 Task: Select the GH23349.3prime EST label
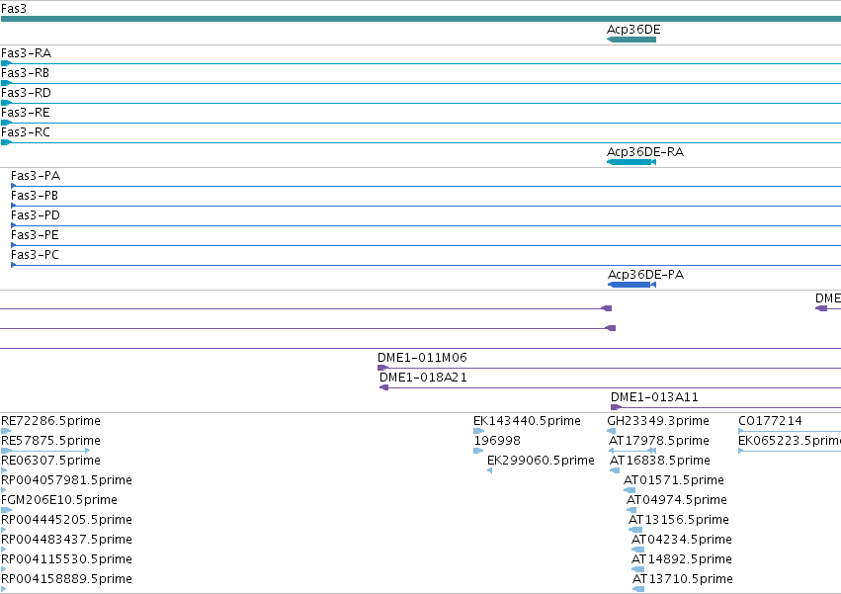tap(658, 421)
